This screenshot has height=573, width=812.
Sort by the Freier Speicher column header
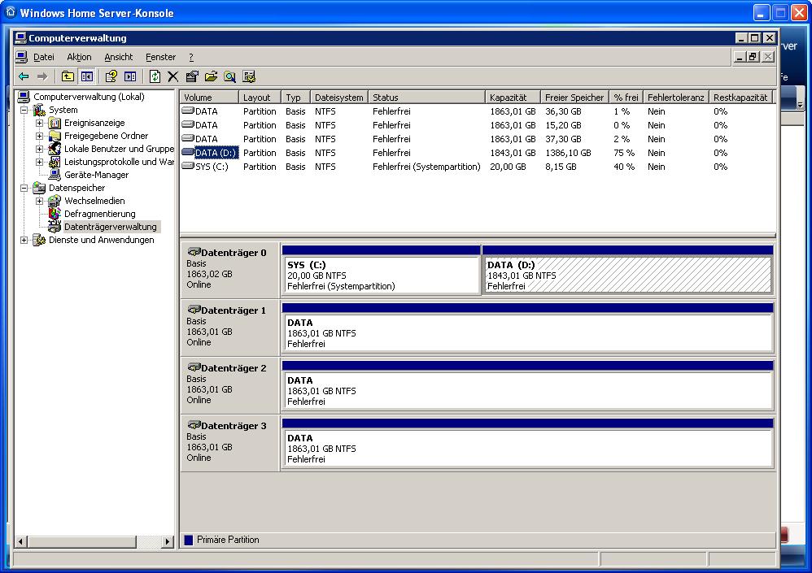click(574, 98)
